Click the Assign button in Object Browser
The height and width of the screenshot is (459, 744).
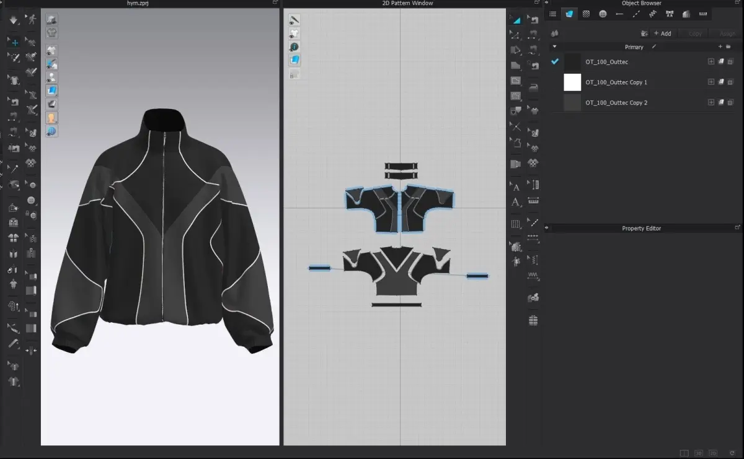(x=727, y=33)
